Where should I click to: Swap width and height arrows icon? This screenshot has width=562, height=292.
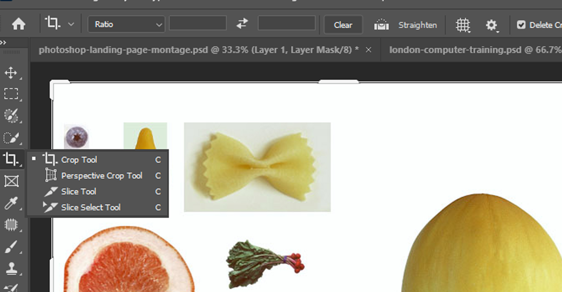tap(242, 24)
